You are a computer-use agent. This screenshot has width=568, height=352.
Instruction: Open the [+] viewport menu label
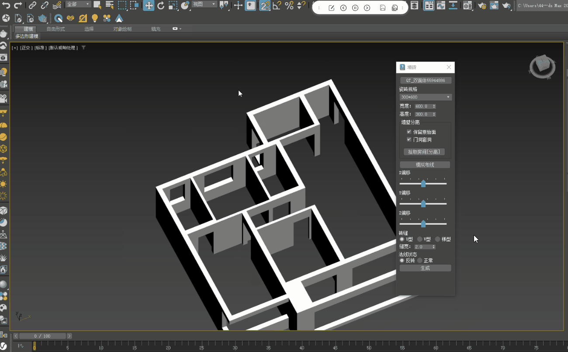pos(15,48)
